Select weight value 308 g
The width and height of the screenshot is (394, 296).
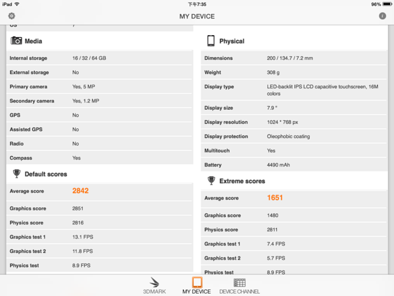click(x=273, y=73)
